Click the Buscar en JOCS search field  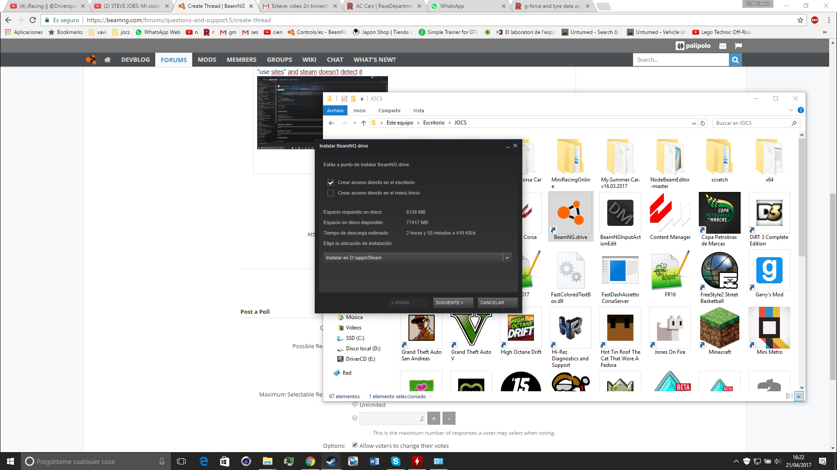point(756,123)
